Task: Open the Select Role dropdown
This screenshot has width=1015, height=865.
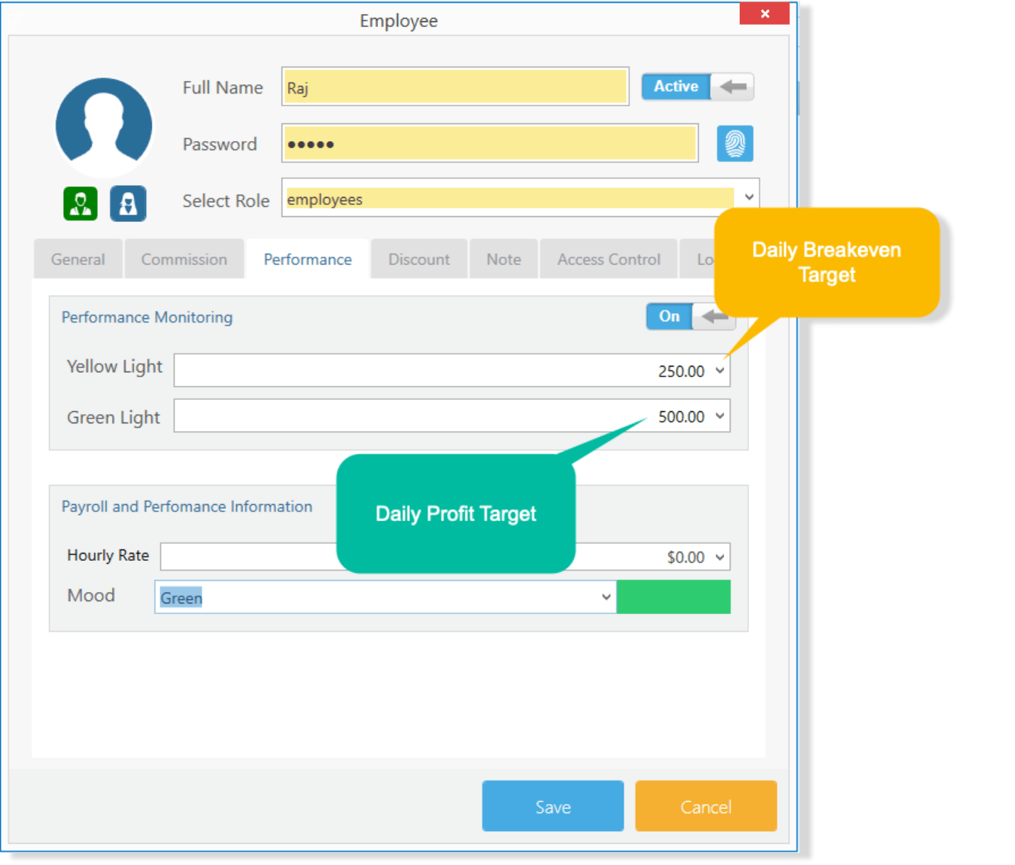Action: [x=749, y=197]
